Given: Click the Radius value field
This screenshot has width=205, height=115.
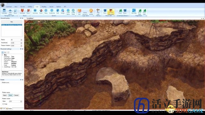Looking at the screenshot, I should point(16,40).
